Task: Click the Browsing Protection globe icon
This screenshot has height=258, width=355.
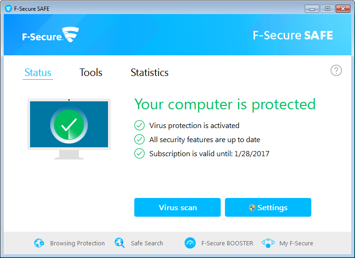Action: [39, 243]
